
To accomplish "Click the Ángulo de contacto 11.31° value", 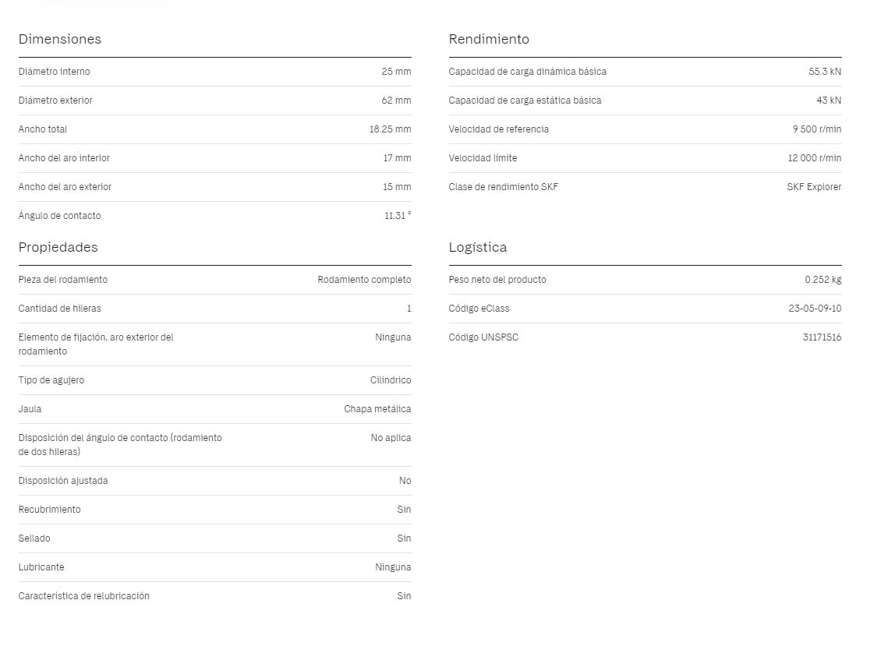I will pos(398,216).
